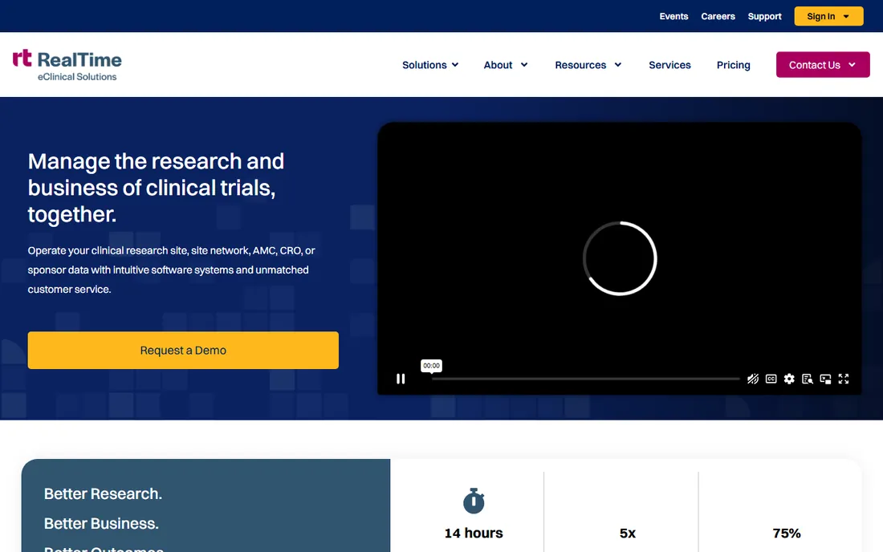Enable picture-in-picture mode
Viewport: 883px width, 552px height.
[x=825, y=379]
